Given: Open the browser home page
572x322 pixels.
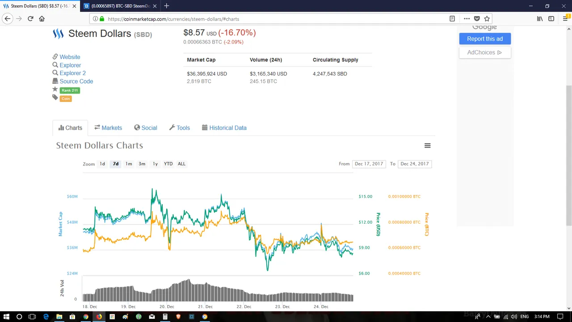Looking at the screenshot, I should 42,19.
